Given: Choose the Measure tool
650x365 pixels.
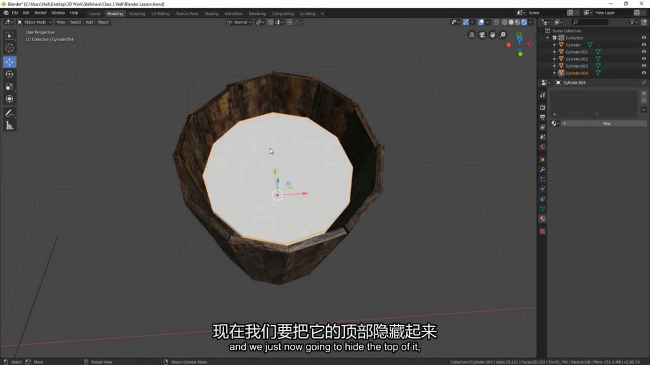Looking at the screenshot, I should coord(10,125).
